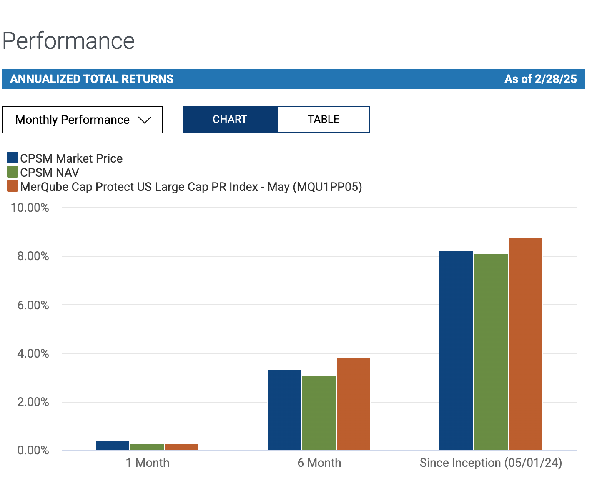Click the 8.00% y-axis label
This screenshot has height=486, width=597.
click(33, 256)
